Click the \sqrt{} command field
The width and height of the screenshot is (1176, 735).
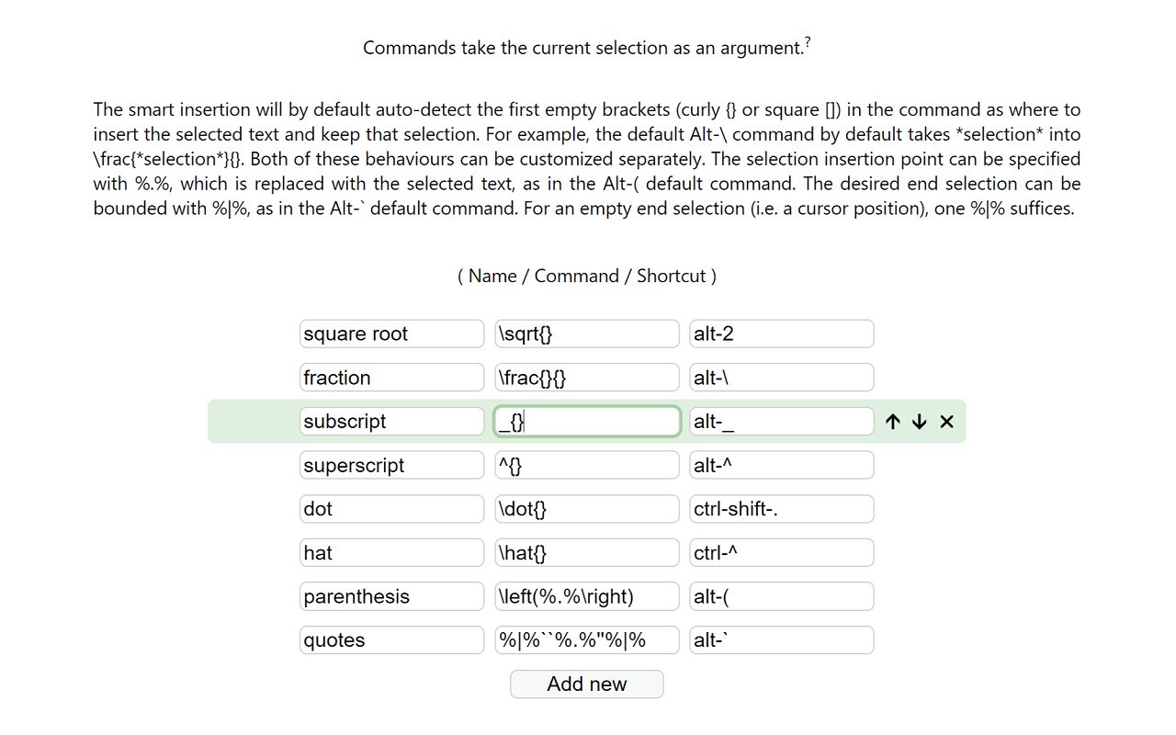(x=586, y=334)
